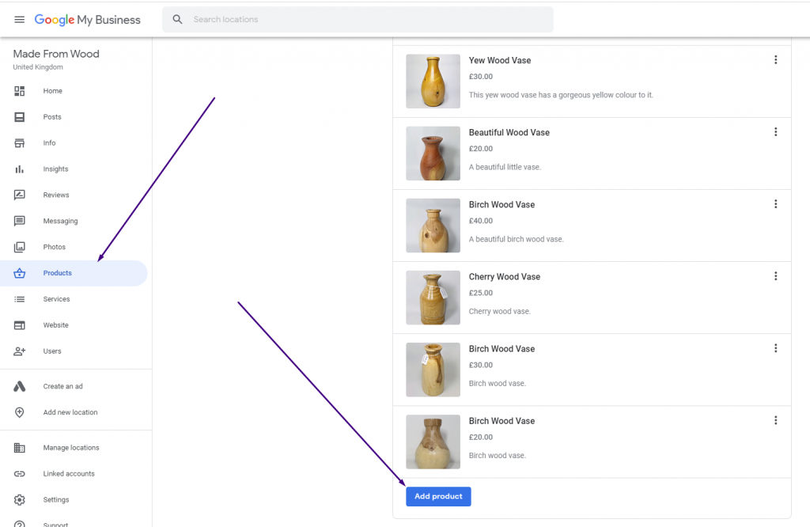The width and height of the screenshot is (810, 527).
Task: Click the Yew Wood Vase thumbnail
Action: click(433, 82)
